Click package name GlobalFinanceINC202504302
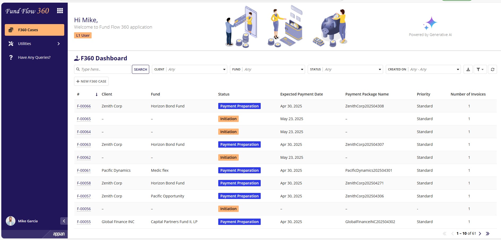This screenshot has height=240, width=501. (370, 222)
